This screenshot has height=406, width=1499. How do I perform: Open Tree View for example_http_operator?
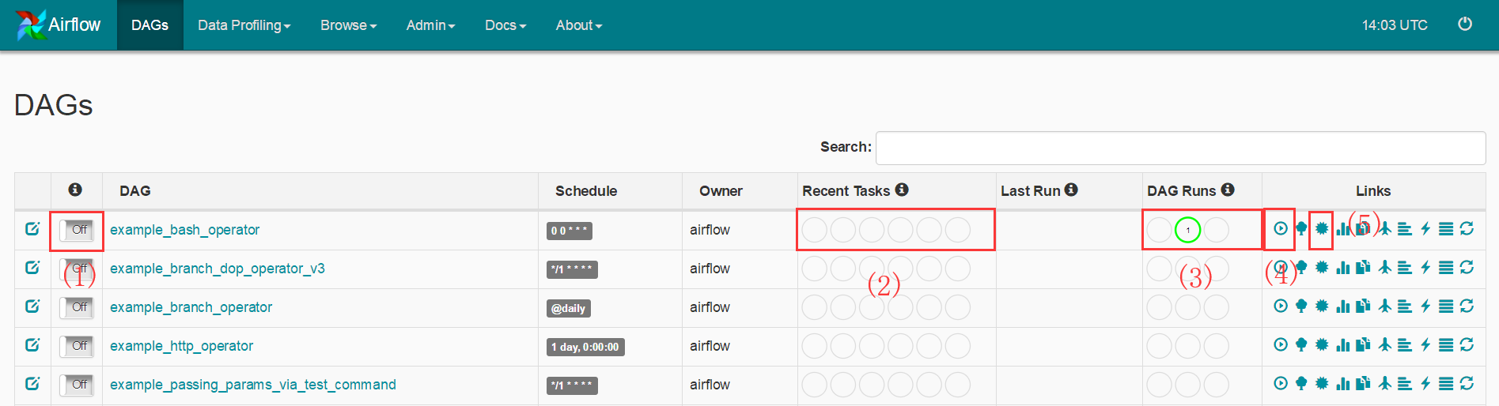coord(1301,345)
